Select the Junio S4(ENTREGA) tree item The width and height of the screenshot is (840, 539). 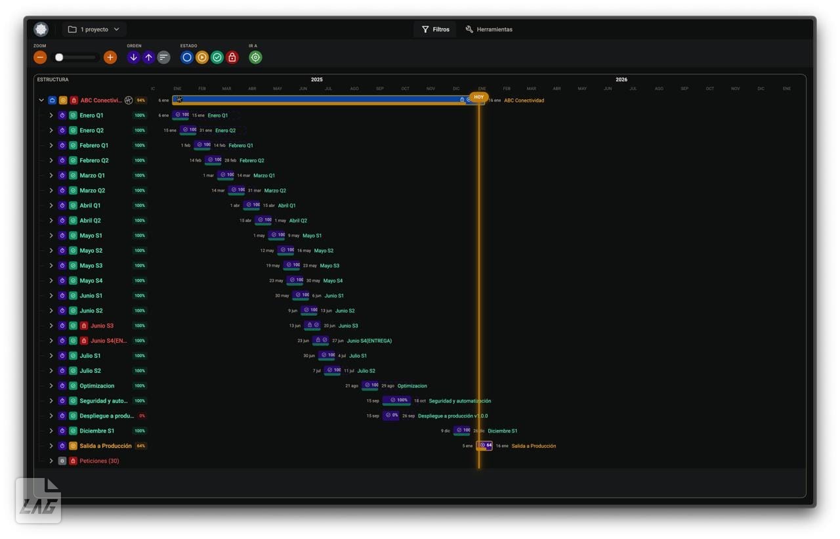(109, 341)
